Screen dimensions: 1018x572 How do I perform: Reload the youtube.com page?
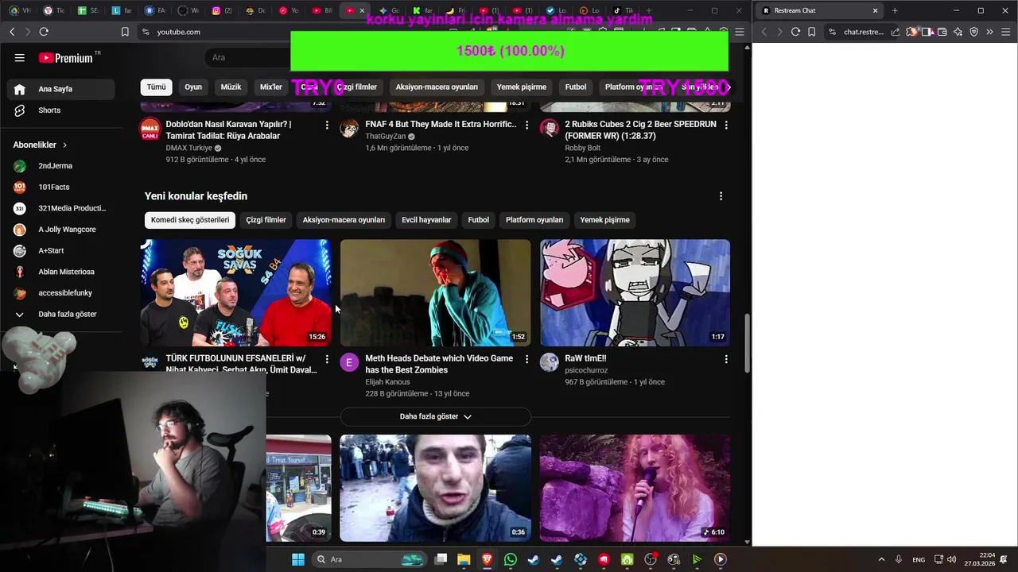click(44, 32)
